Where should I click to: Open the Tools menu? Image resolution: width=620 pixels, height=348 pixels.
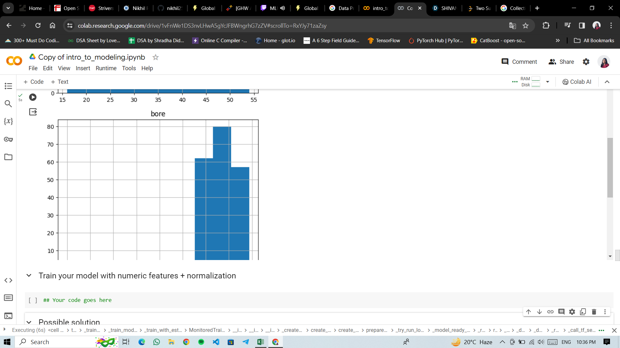[129, 68]
